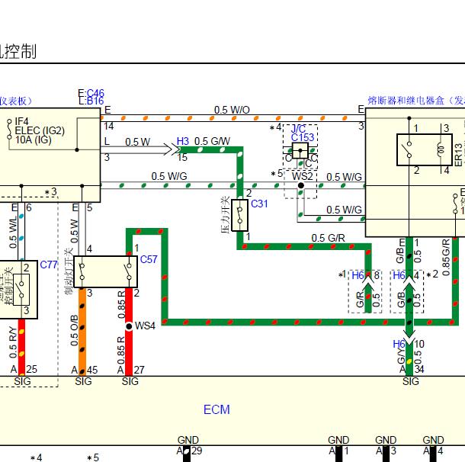Image resolution: width=465 pixels, height=462 pixels.
Task: Click the 0.5 W/G label left of WS2
Action: pos(169,176)
